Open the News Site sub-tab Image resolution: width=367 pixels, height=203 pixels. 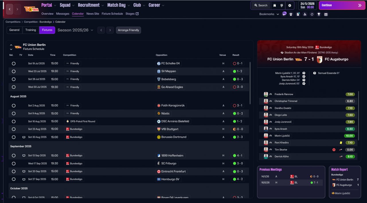(x=93, y=14)
